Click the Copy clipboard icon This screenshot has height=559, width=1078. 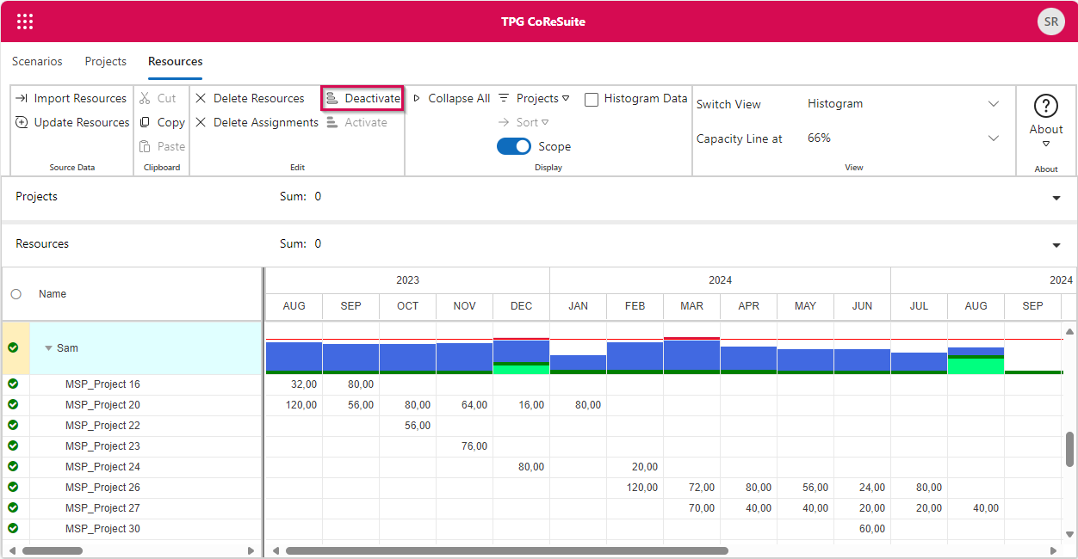pyautogui.click(x=146, y=123)
